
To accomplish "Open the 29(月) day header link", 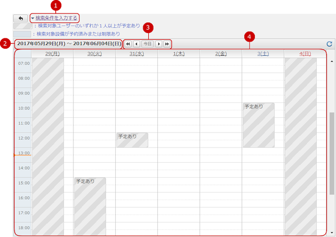I will pos(52,54).
